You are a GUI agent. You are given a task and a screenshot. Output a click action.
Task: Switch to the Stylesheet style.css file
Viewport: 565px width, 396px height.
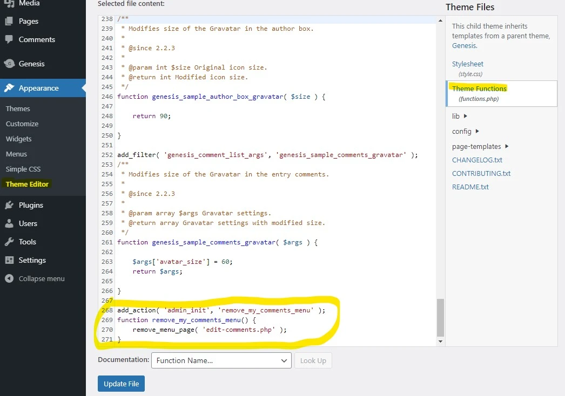[468, 64]
